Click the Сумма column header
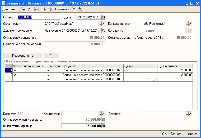Viewport: 201px width, 138px height. coord(140,66)
